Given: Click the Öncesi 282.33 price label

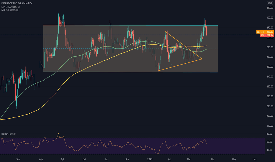Looking at the screenshot, I should tap(265, 32).
